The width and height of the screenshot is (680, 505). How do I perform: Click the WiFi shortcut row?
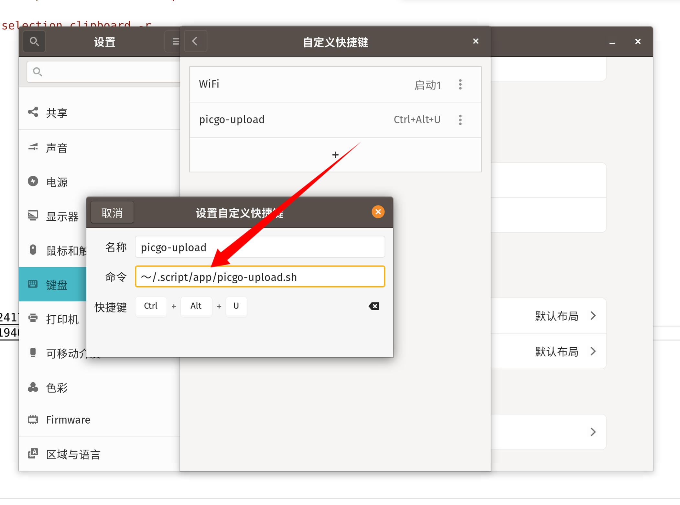(335, 85)
